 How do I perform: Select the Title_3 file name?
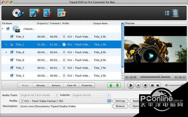tap(20, 76)
